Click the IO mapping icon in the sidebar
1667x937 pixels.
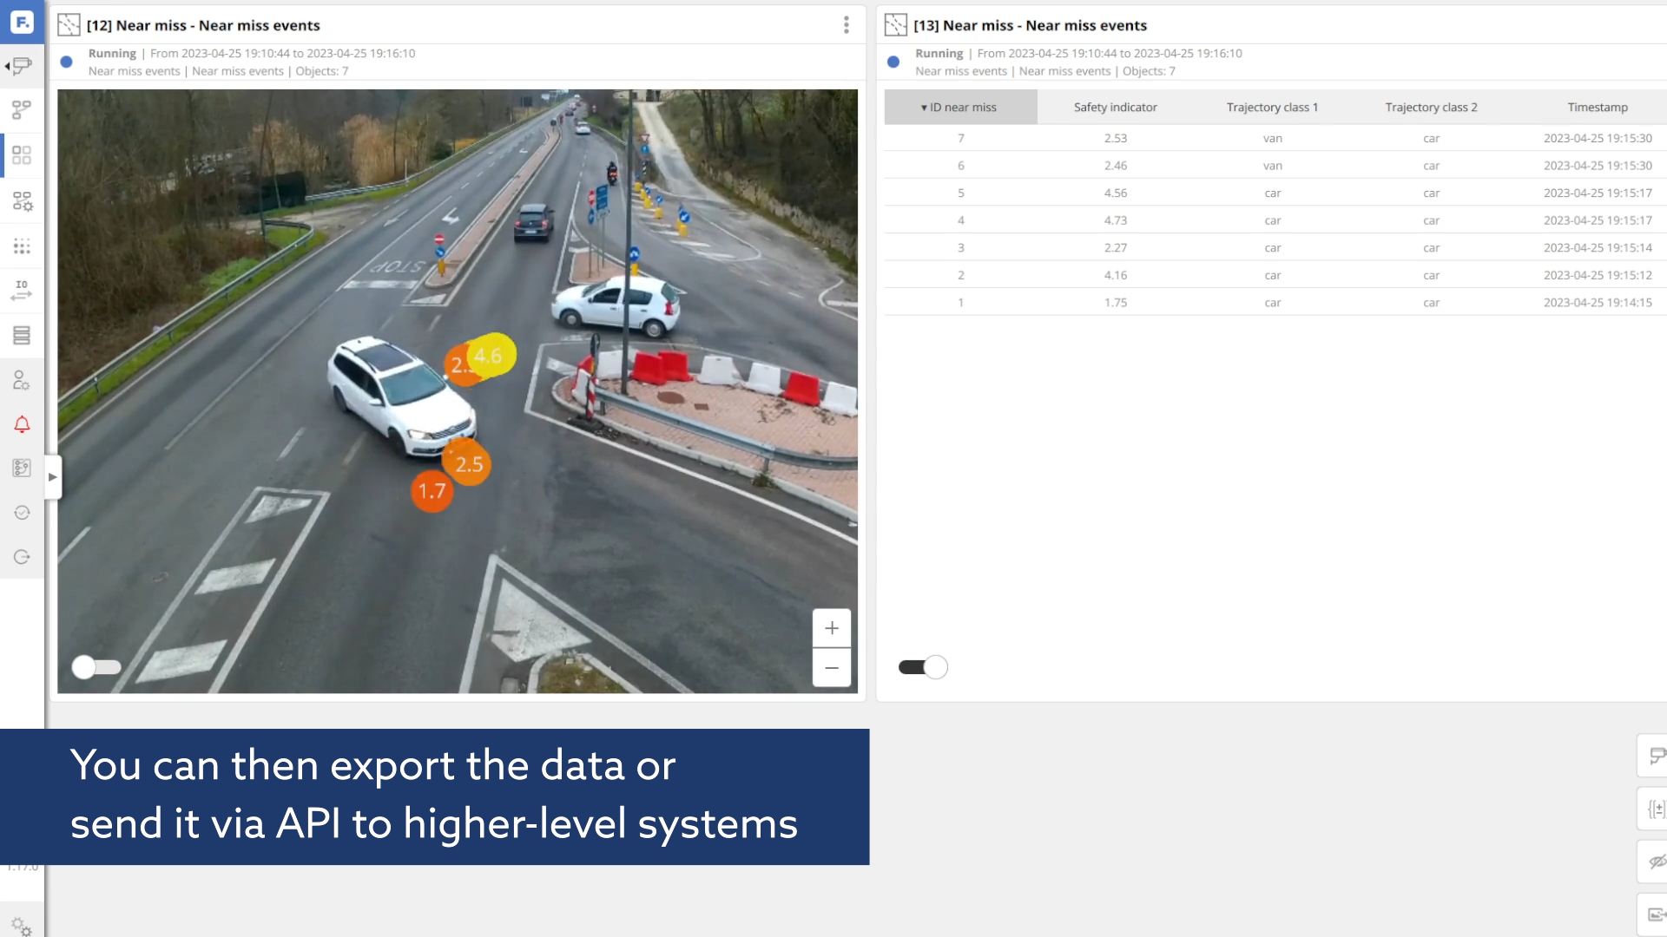(22, 291)
